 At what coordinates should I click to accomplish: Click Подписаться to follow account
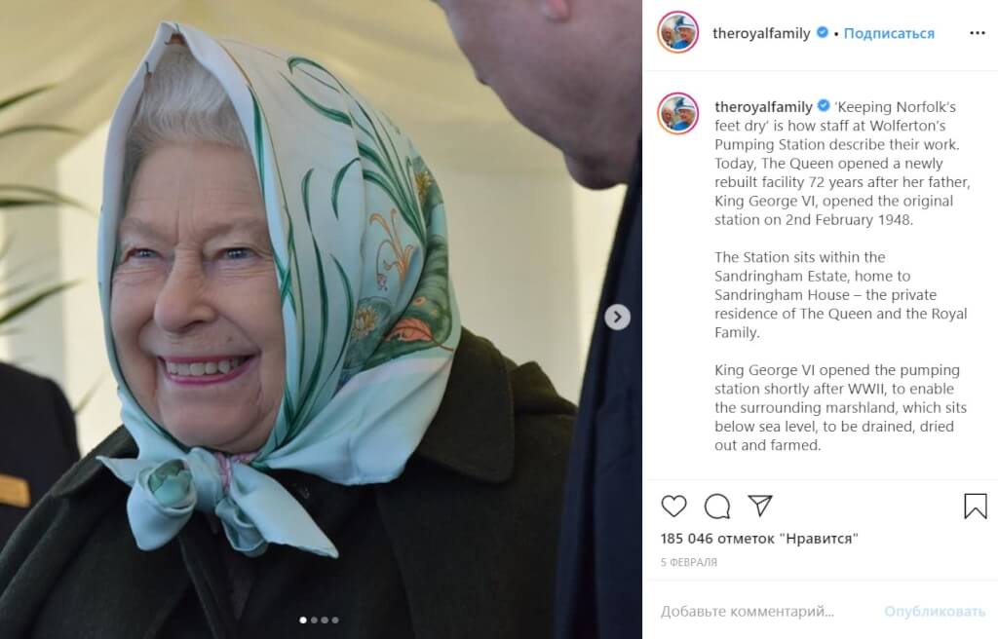tap(889, 33)
